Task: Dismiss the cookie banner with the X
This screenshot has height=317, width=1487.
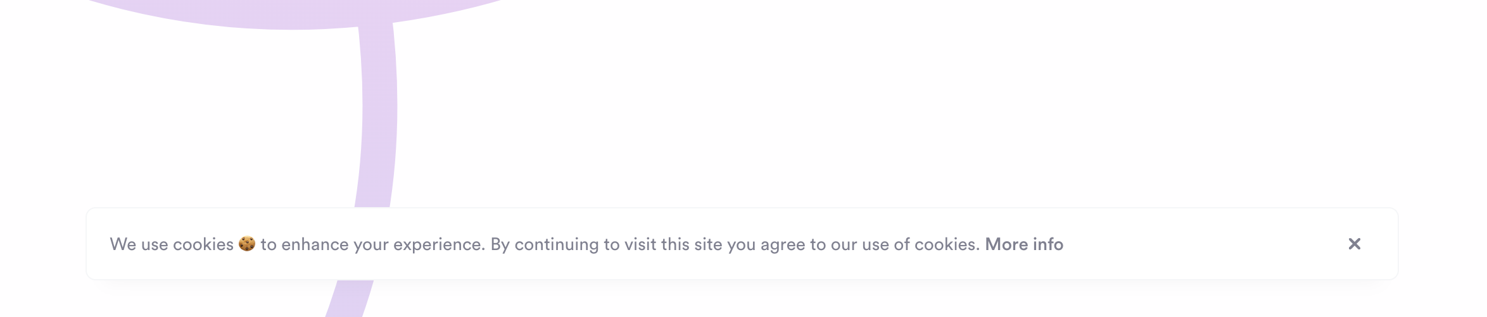Action: click(1354, 244)
